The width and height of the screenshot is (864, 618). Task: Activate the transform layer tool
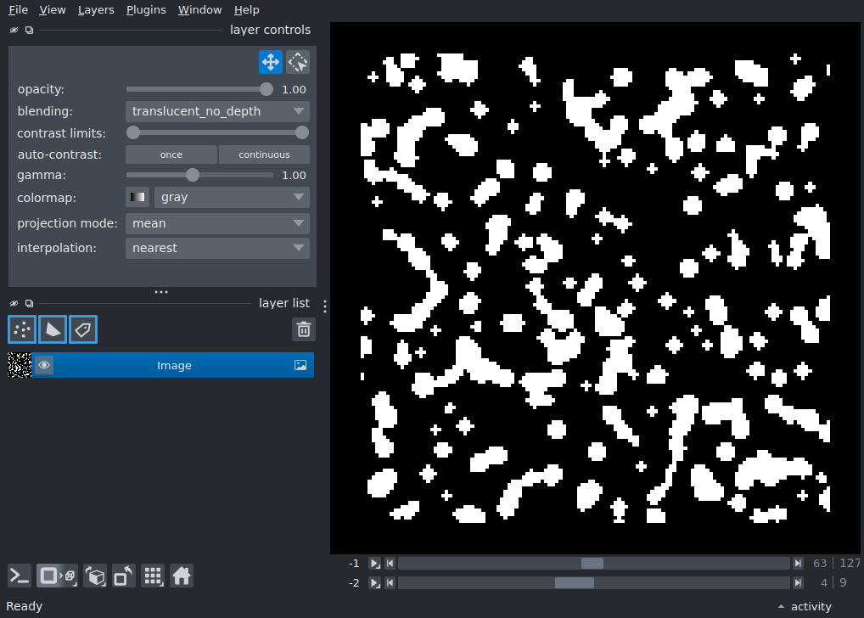pos(298,62)
